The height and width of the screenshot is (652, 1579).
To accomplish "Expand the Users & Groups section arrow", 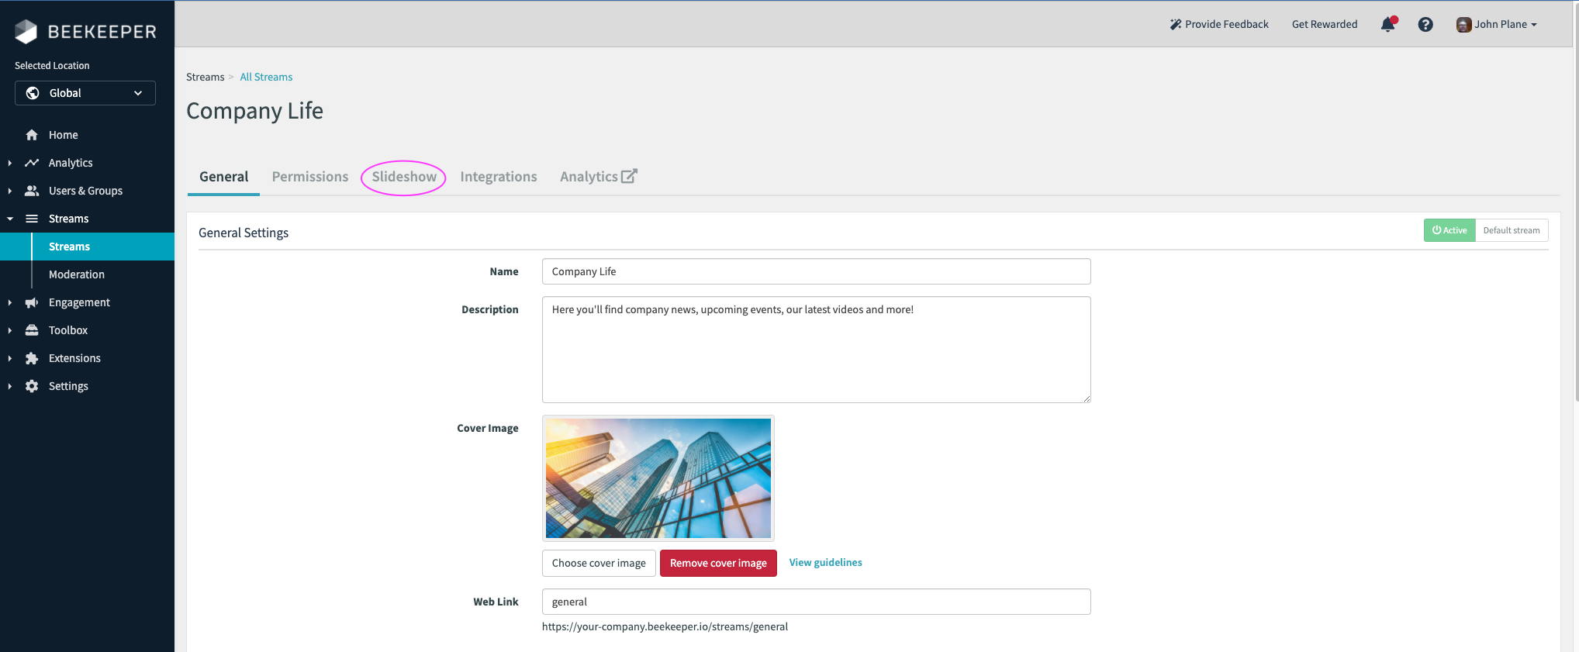I will point(9,191).
